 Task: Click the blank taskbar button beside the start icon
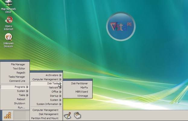click(x=22, y=116)
